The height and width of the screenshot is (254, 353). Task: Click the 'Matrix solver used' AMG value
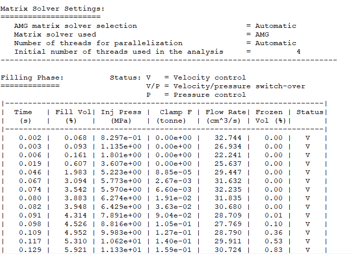point(262,34)
